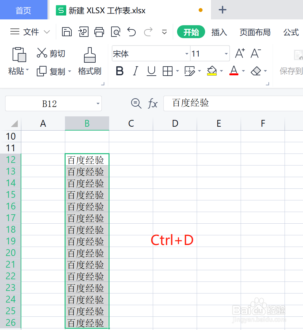Select column E header

pos(219,123)
